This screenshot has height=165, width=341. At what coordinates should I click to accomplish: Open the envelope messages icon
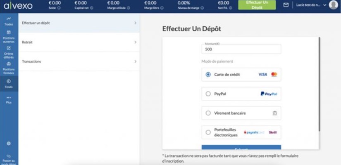[x=286, y=5]
